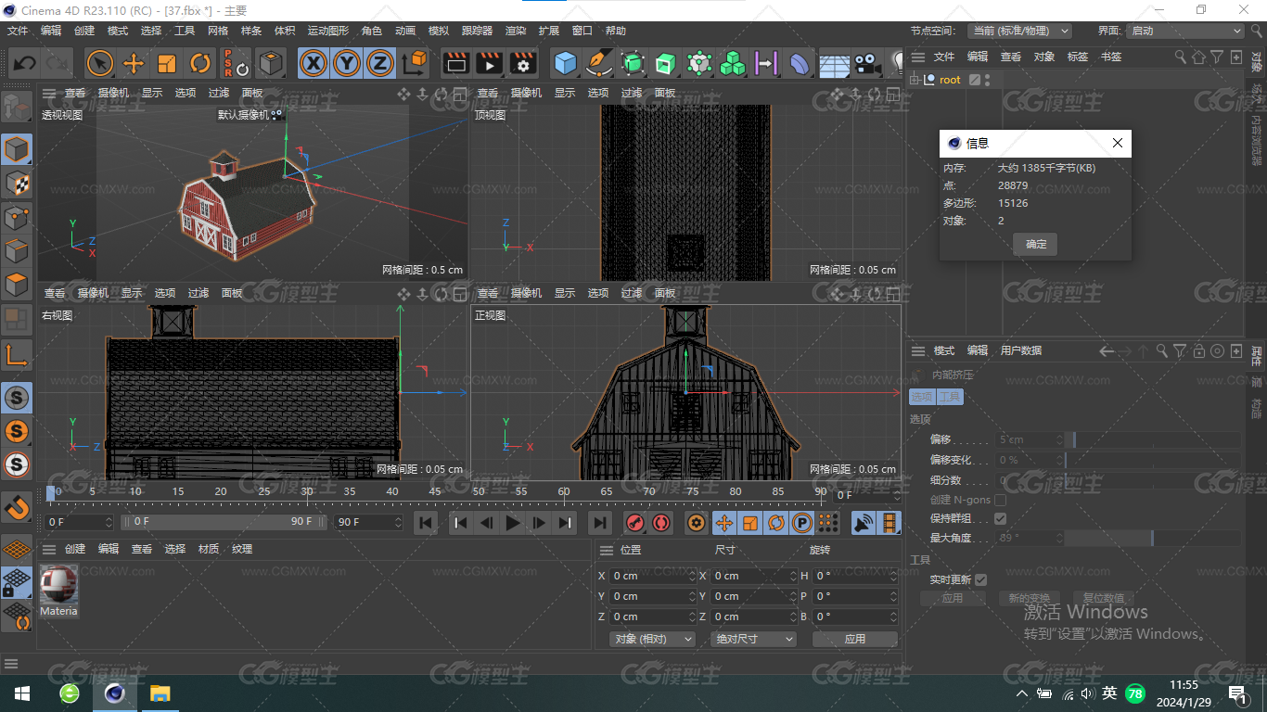Open Render Settings gear clapperboard icon
This screenshot has height=712, width=1267.
pos(523,63)
